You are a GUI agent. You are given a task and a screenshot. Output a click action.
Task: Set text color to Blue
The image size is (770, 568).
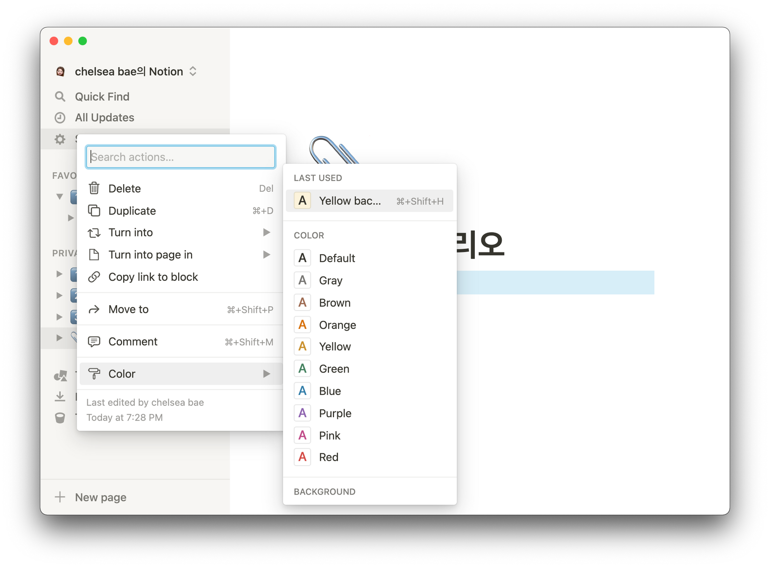point(369,391)
